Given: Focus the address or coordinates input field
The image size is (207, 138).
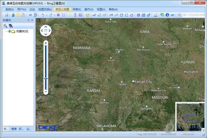Looking at the screenshot, I should tap(194, 15).
